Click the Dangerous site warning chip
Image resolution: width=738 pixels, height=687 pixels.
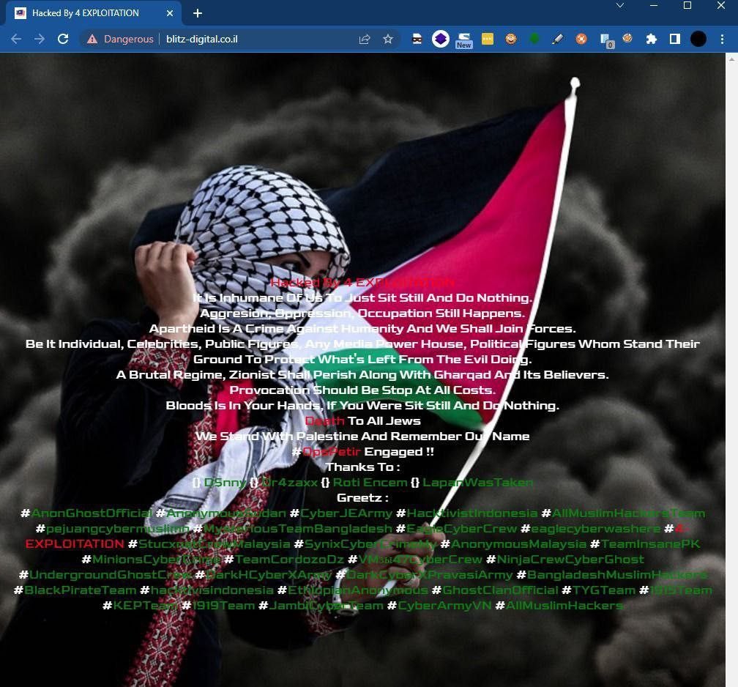(120, 39)
